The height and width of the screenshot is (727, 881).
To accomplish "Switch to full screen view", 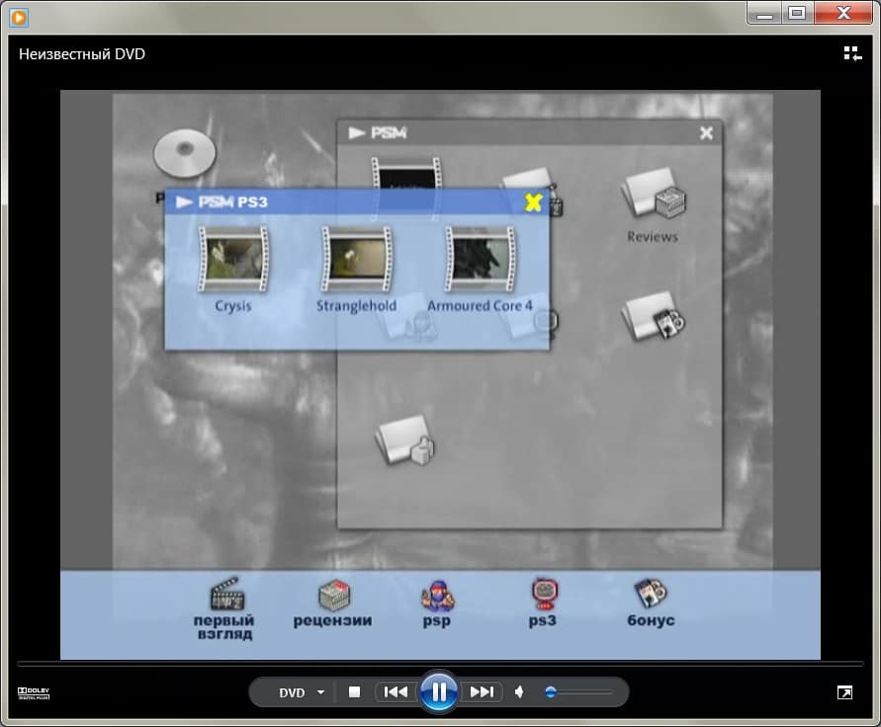I will pyautogui.click(x=844, y=692).
